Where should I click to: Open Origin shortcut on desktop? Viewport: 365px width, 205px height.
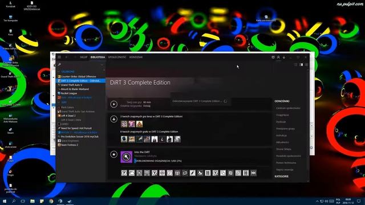tap(10, 173)
